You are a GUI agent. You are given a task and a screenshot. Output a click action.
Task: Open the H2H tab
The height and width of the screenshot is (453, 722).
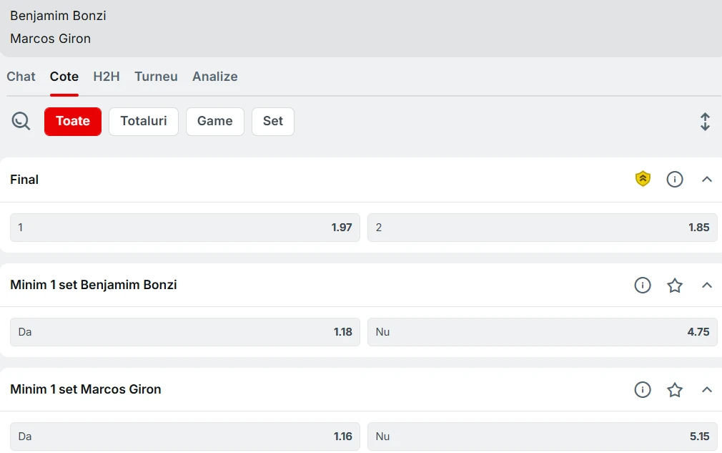click(x=107, y=77)
